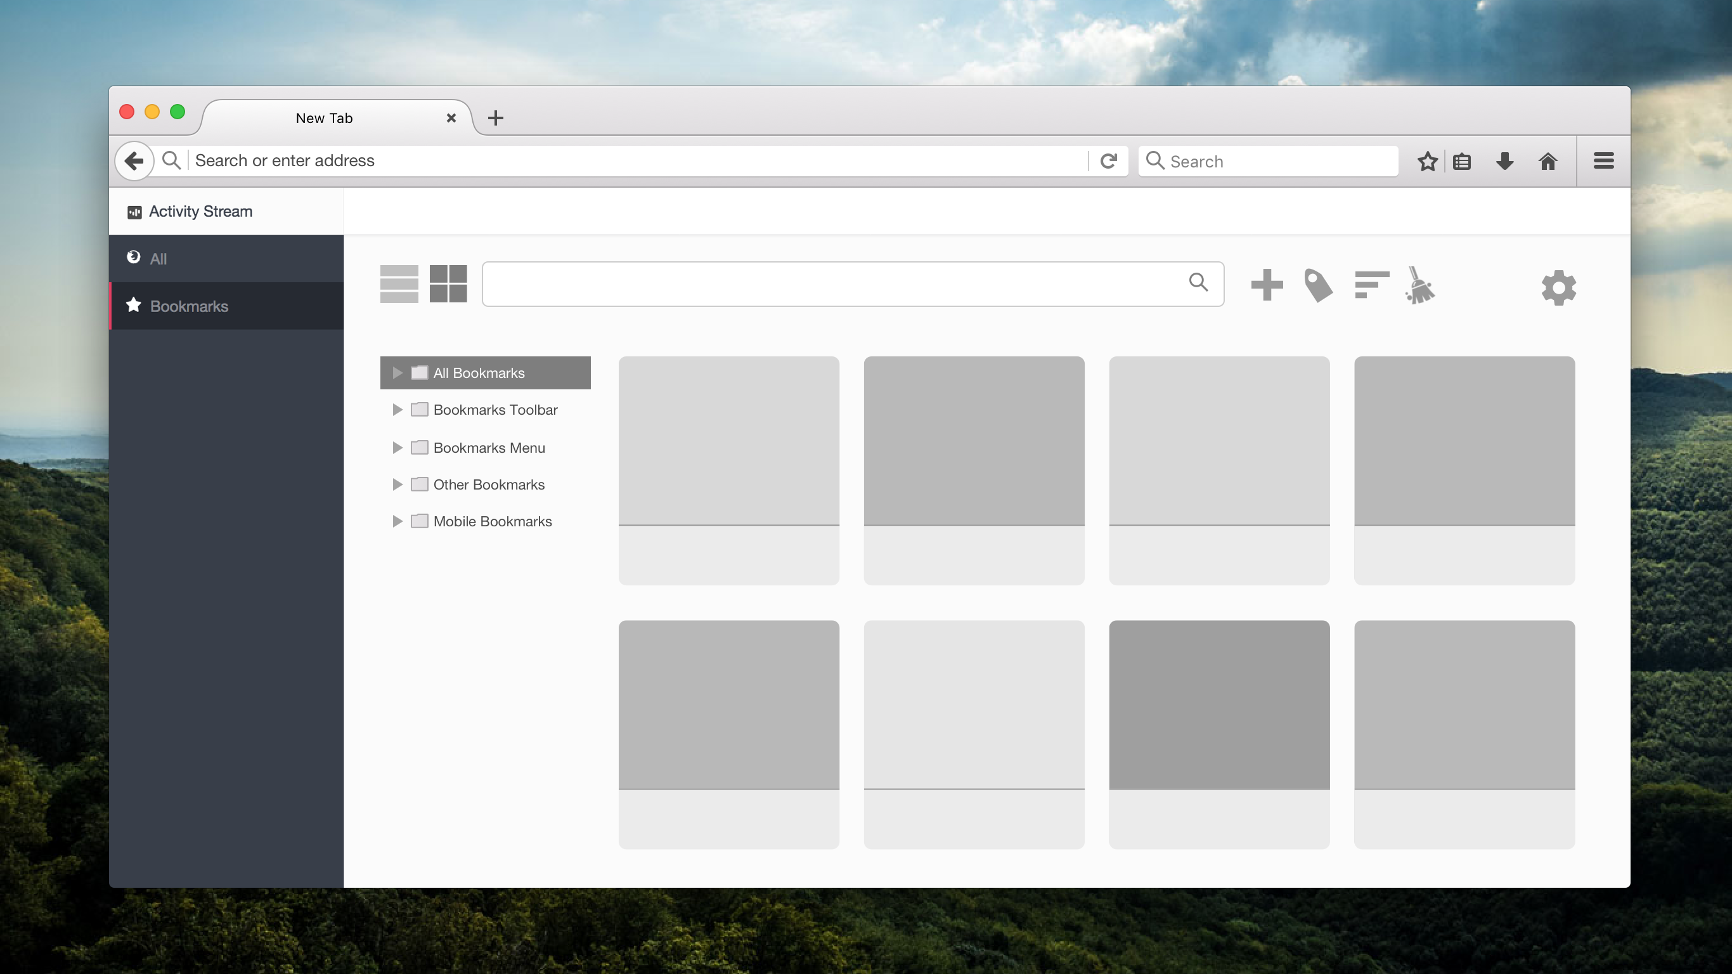1732x974 pixels.
Task: Expand the Bookmarks Toolbar folder arrow
Action: click(397, 410)
